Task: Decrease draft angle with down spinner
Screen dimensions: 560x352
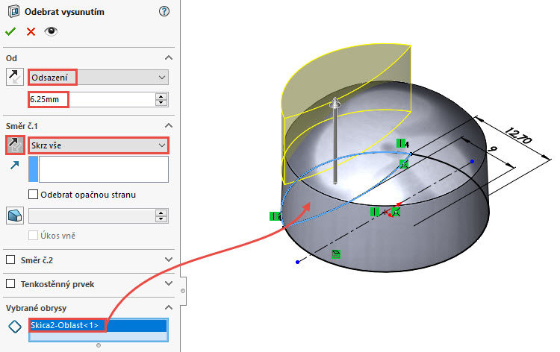Action: pos(161,220)
